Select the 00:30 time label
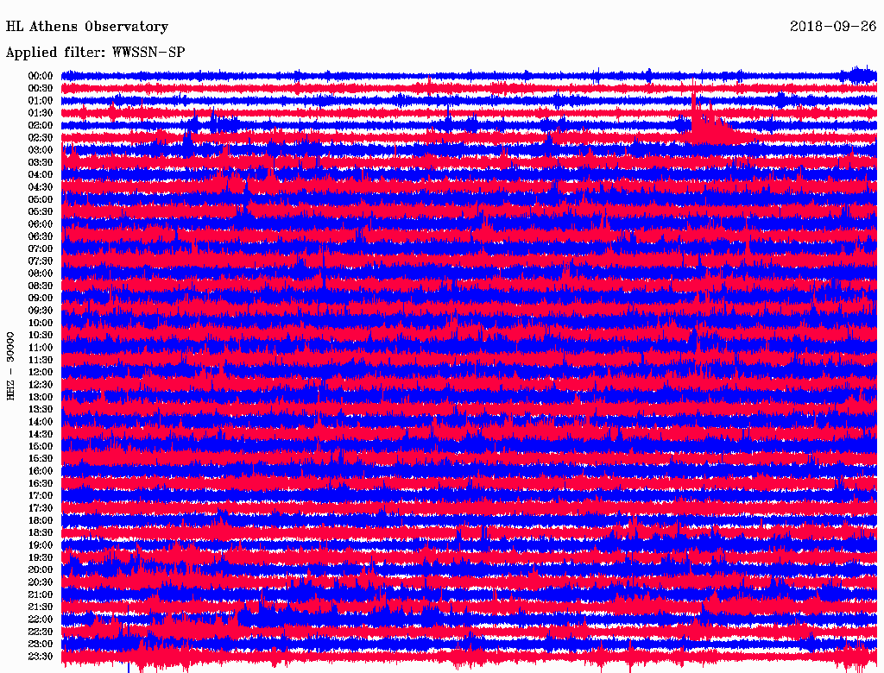Image resolution: width=884 pixels, height=673 pixels. (41, 88)
